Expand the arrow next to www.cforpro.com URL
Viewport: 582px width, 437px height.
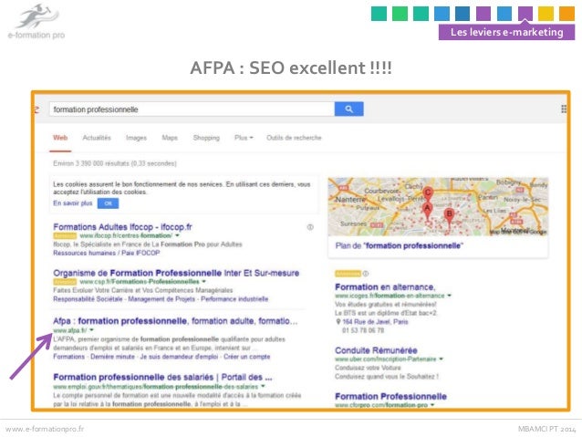(x=432, y=405)
